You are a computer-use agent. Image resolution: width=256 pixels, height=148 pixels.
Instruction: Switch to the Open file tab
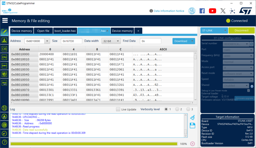[x=43, y=31]
